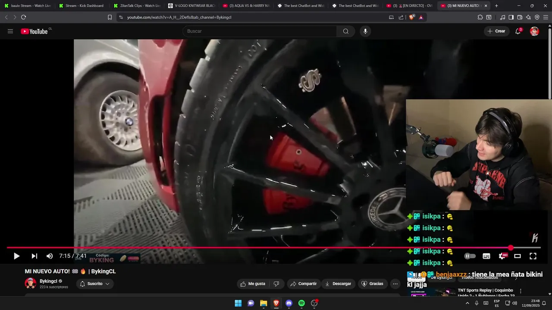The image size is (552, 310).
Task: Open player settings gear with HD badge
Action: [x=503, y=256]
